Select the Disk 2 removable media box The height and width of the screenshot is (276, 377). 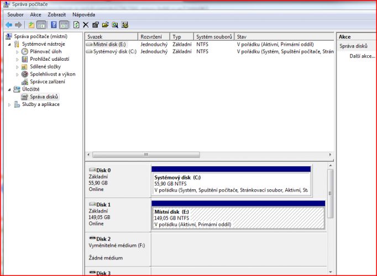[118, 249]
